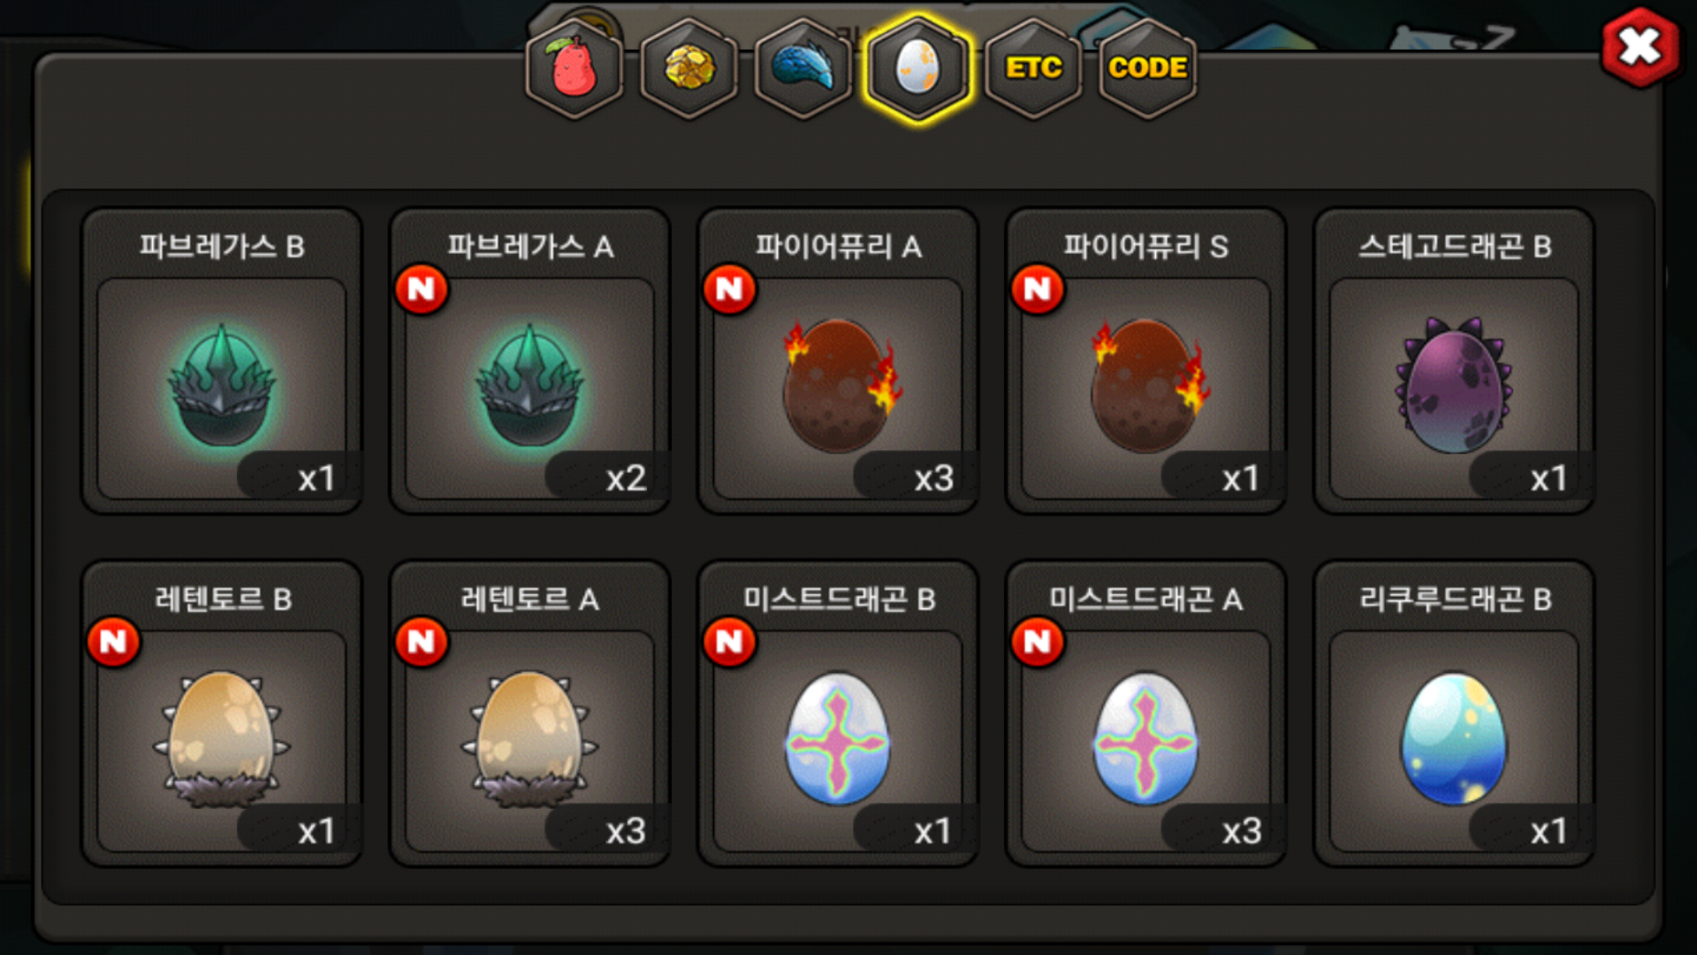This screenshot has width=1697, height=955.
Task: Select the 레텐토르 A spiked egg
Action: [530, 714]
